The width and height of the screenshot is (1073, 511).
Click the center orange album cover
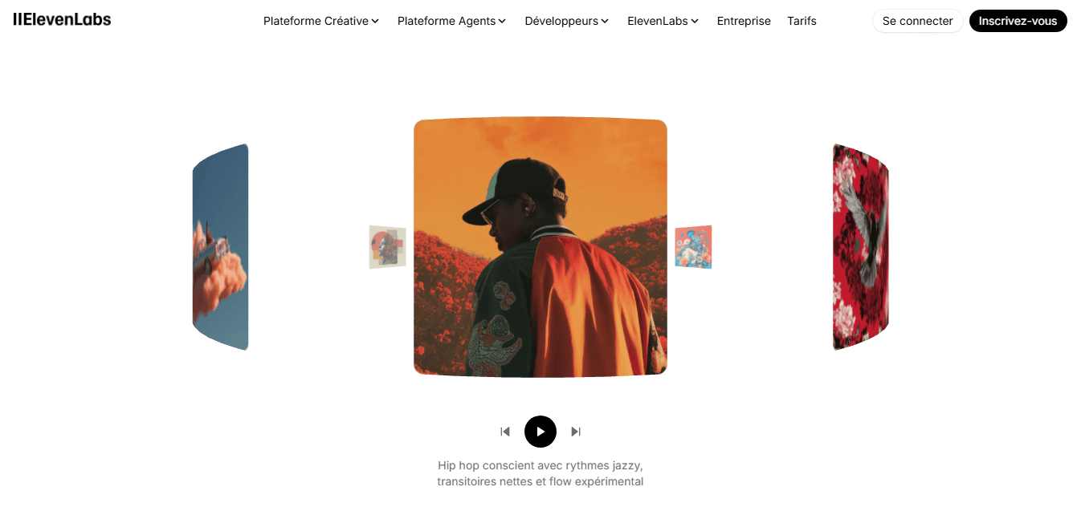[541, 247]
